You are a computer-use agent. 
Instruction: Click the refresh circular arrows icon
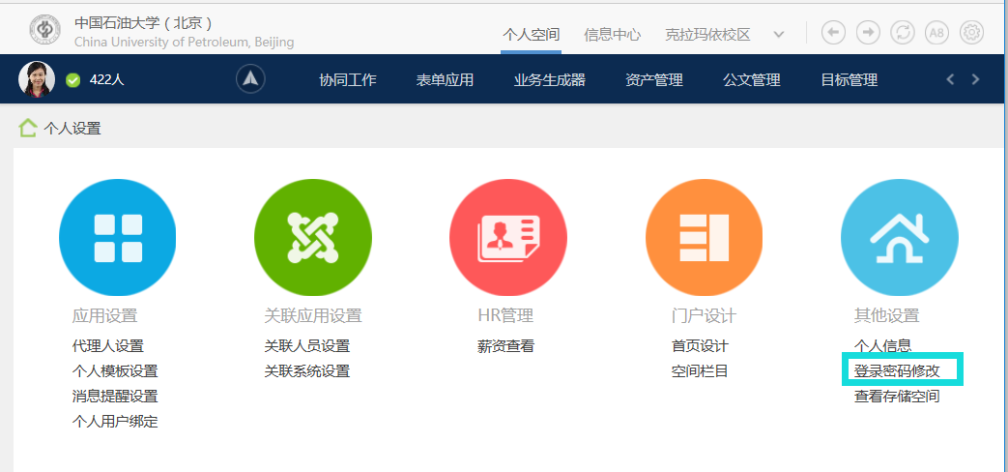point(902,32)
